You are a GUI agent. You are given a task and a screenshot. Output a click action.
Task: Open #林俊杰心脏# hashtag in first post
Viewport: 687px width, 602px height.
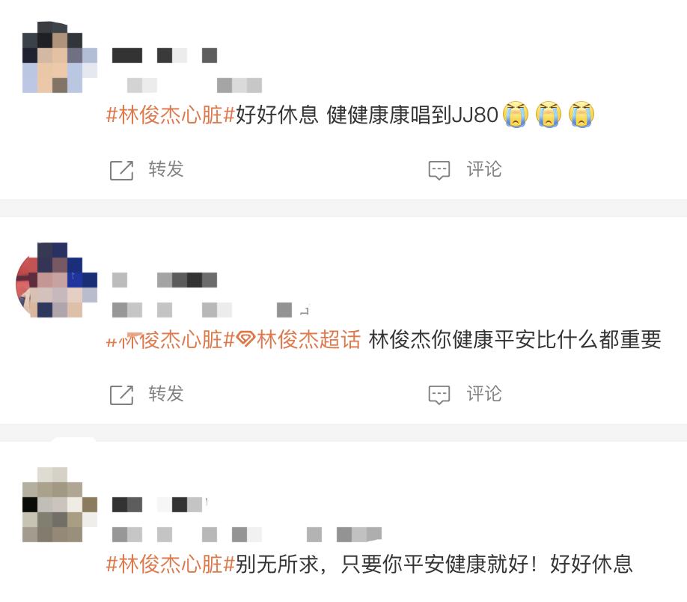[x=171, y=115]
